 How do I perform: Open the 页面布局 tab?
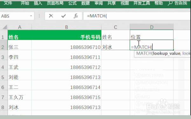[x=55, y=3]
